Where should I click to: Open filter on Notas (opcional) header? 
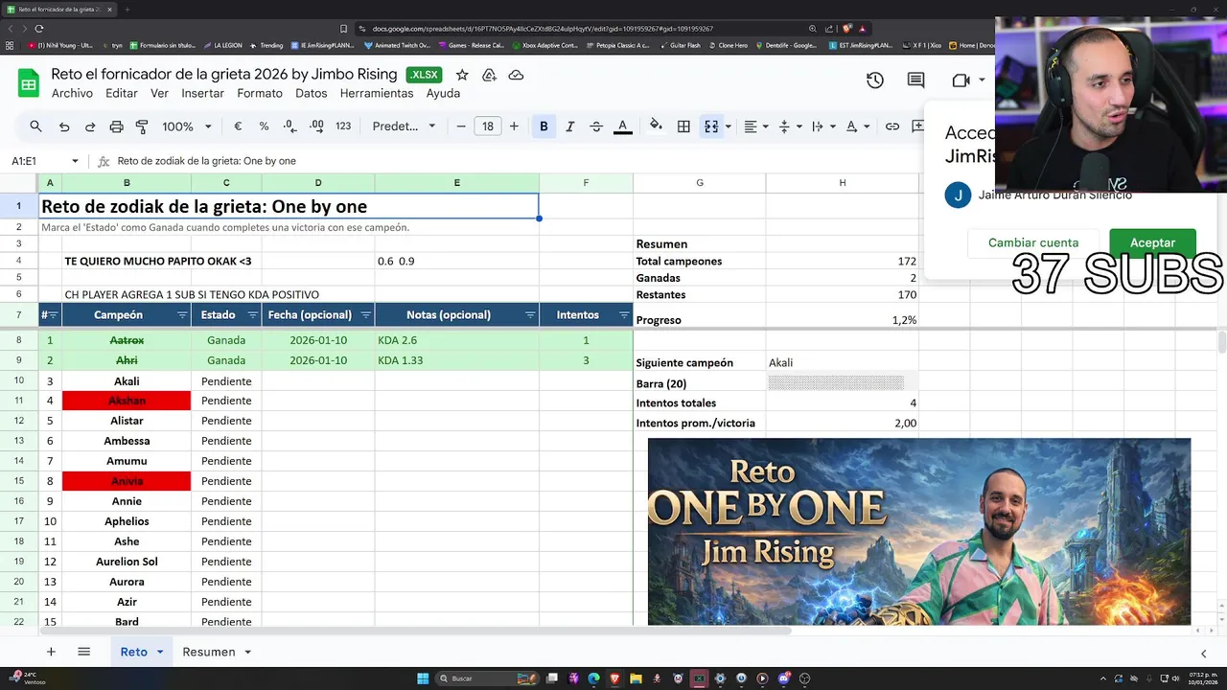pos(529,315)
